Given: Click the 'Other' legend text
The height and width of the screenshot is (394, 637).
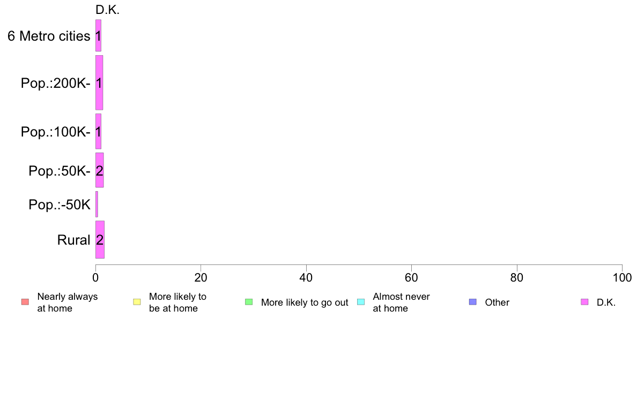Looking at the screenshot, I should [497, 302].
